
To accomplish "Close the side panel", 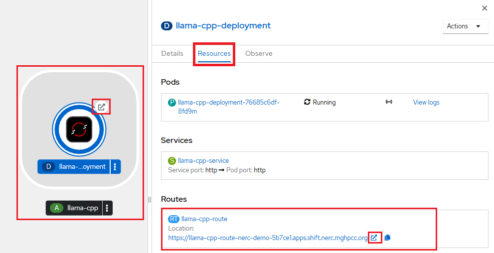I will point(485,8).
